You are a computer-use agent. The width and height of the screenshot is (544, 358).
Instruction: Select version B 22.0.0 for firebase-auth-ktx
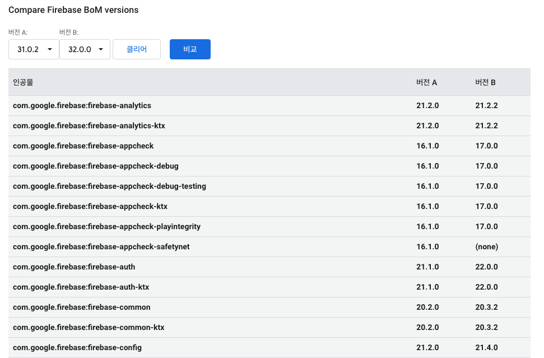(x=486, y=287)
